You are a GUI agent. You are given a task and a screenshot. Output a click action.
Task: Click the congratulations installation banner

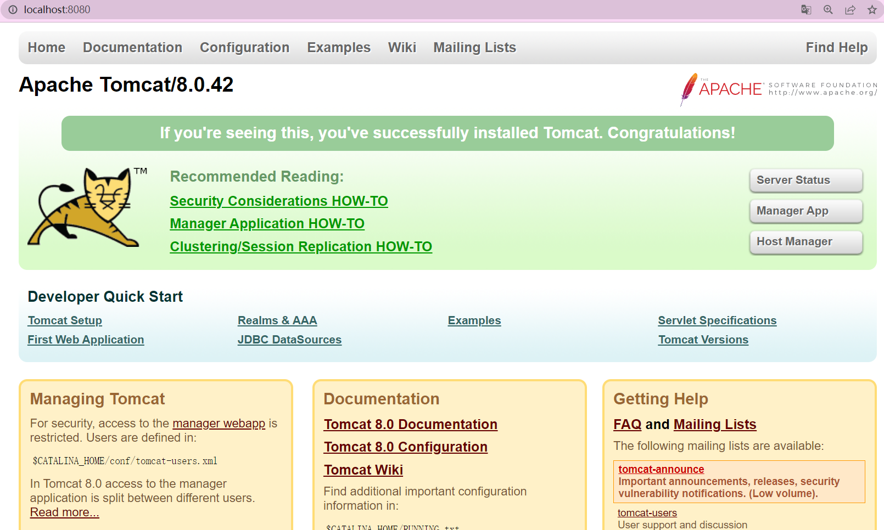[447, 133]
